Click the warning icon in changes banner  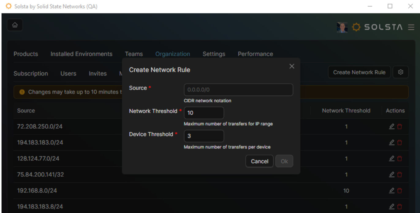click(x=22, y=92)
